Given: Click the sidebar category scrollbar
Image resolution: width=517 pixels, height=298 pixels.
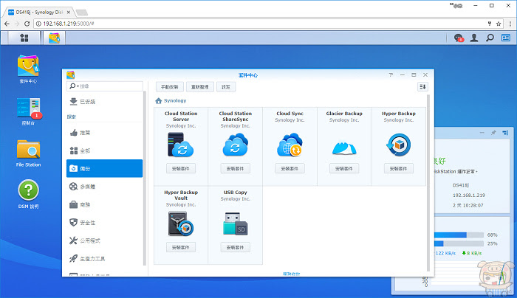Looking at the screenshot, I should [x=145, y=178].
